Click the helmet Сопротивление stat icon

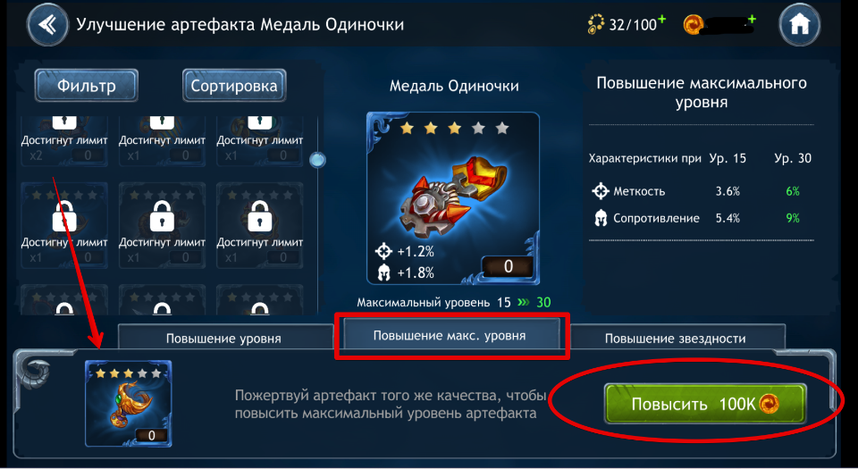pos(601,219)
